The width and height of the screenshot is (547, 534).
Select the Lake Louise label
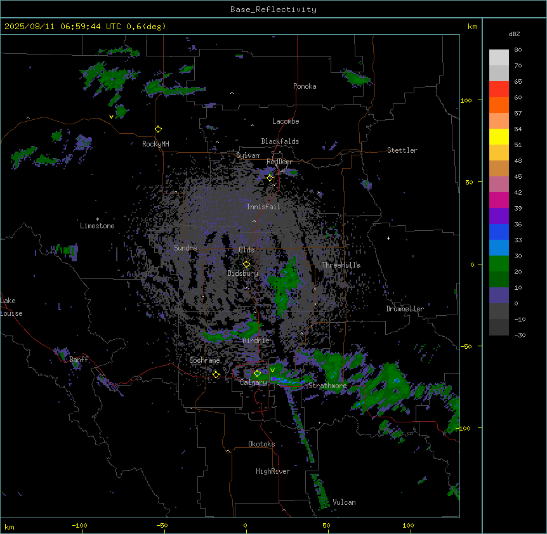pos(11,307)
